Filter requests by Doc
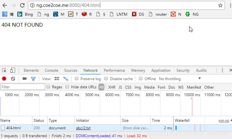 (x=172, y=87)
